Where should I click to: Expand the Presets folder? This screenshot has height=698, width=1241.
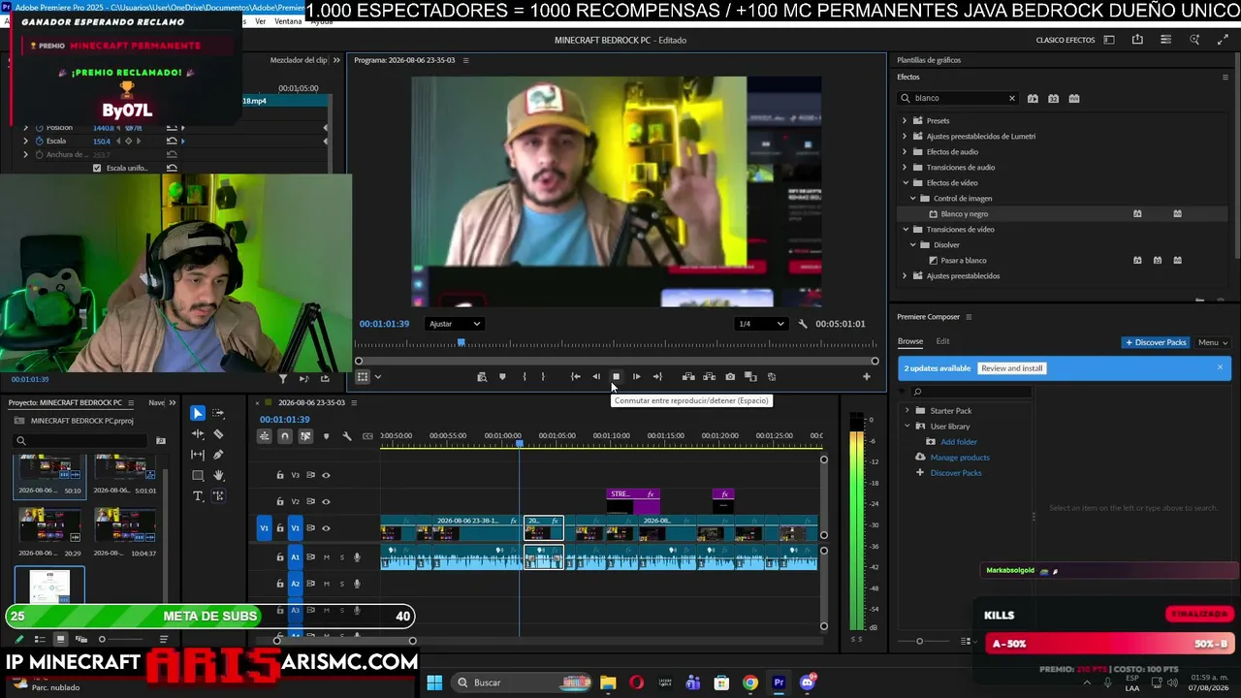click(x=905, y=121)
